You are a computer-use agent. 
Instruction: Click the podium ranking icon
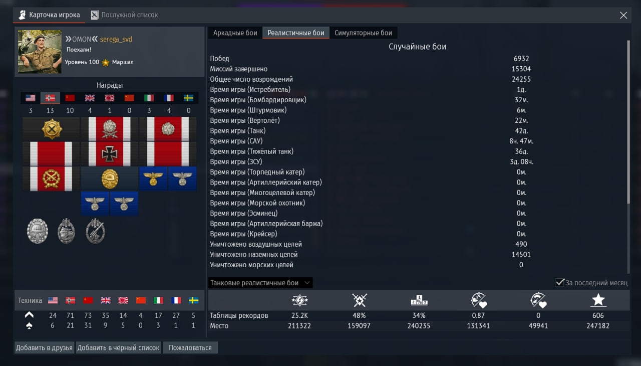pyautogui.click(x=419, y=300)
